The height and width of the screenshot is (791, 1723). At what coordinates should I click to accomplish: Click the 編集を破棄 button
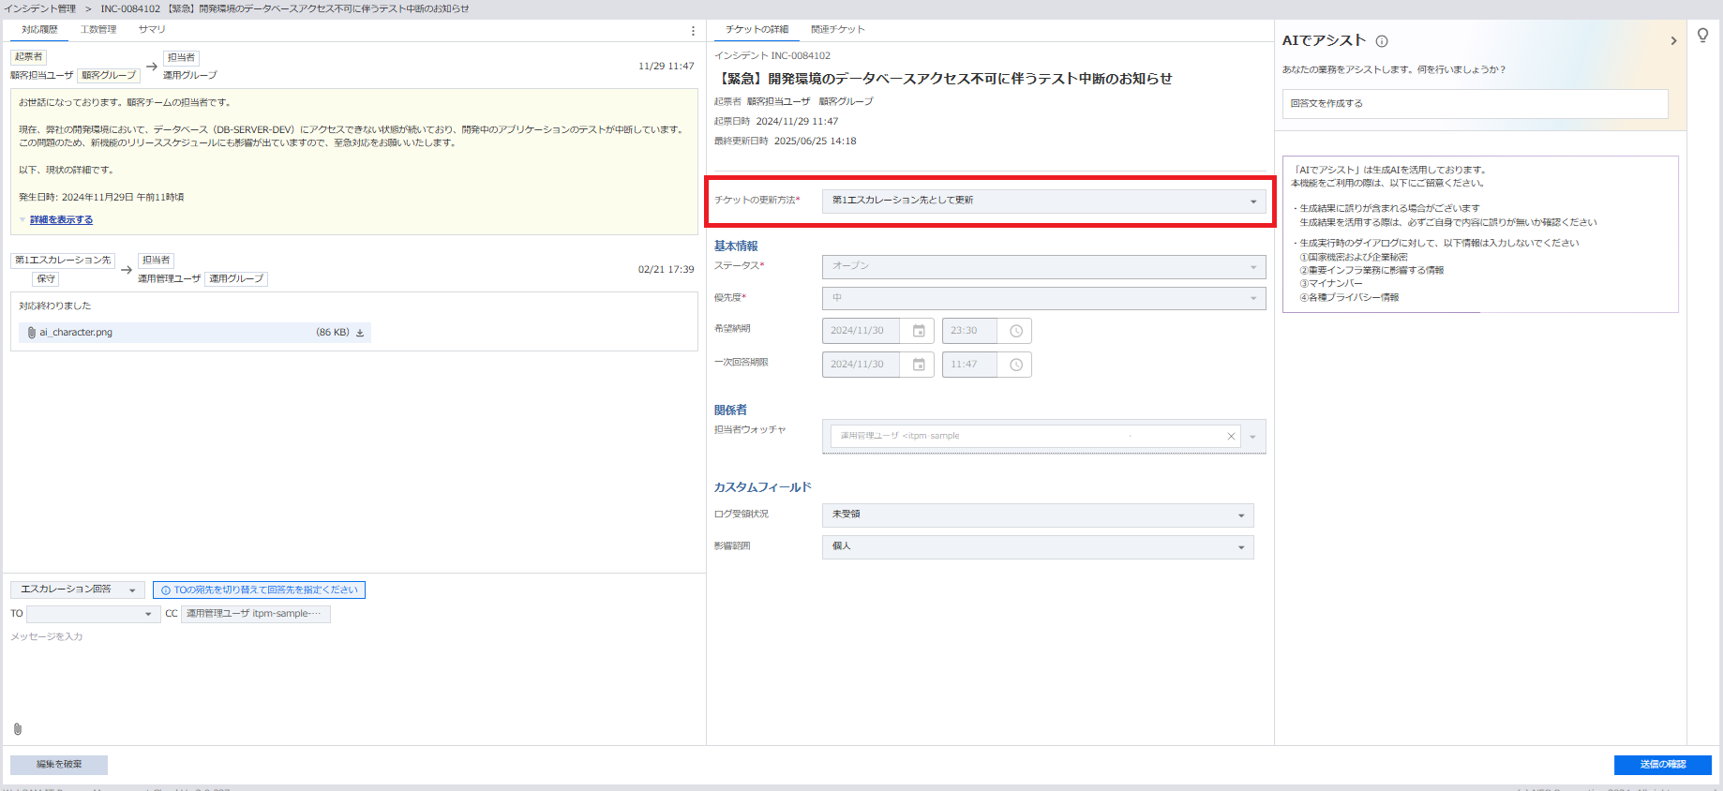pos(59,765)
